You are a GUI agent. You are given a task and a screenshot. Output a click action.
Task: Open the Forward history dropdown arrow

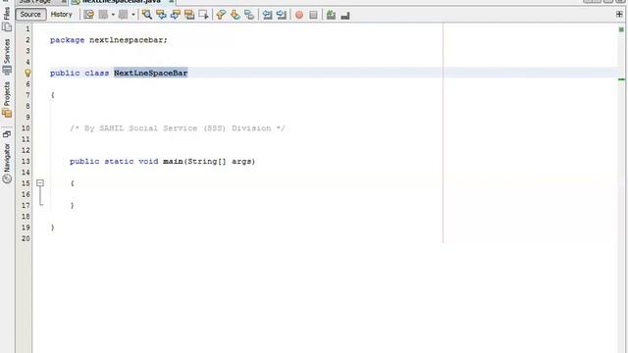133,15
